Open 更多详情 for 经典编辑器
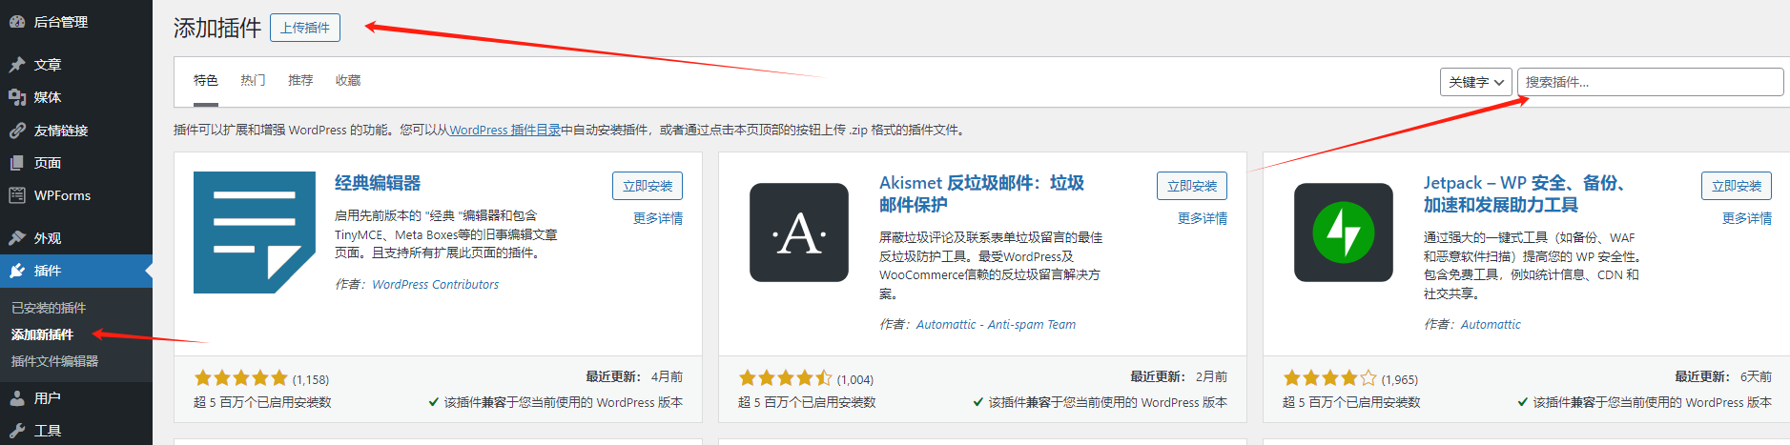The image size is (1790, 445). tap(658, 218)
